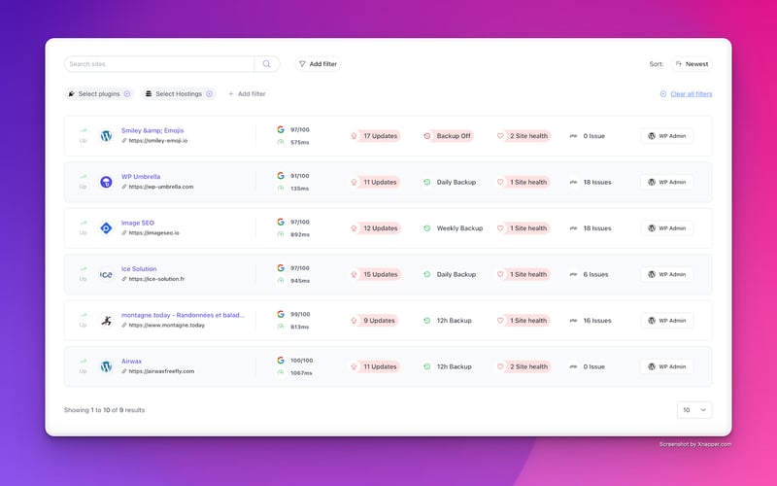Open the Smiley & Emojis site link
Viewport: 777px width, 486px height.
(152, 130)
